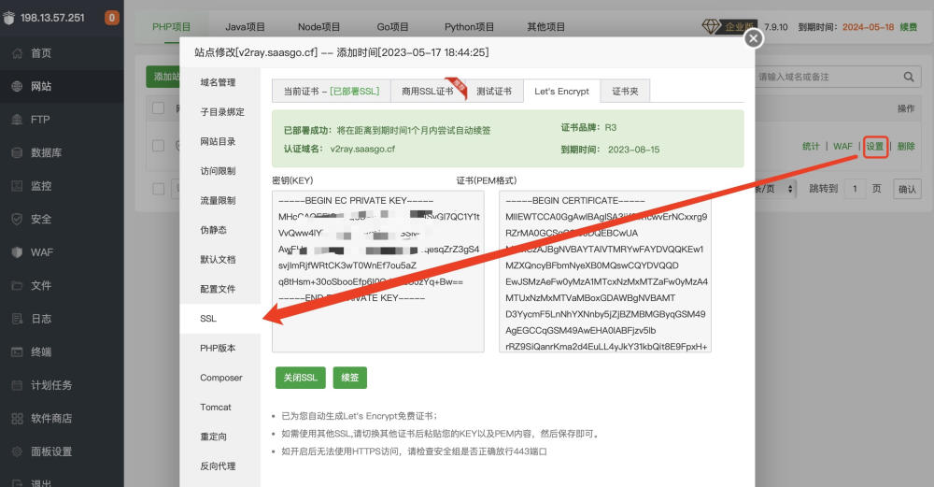This screenshot has width=934, height=487.
Task: Click the orange notification badge showing 0
Action: [x=111, y=18]
